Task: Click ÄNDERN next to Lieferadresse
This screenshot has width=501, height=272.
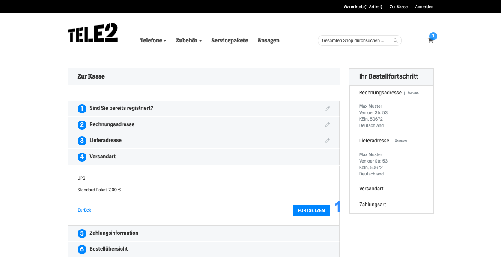Action: pyautogui.click(x=401, y=141)
